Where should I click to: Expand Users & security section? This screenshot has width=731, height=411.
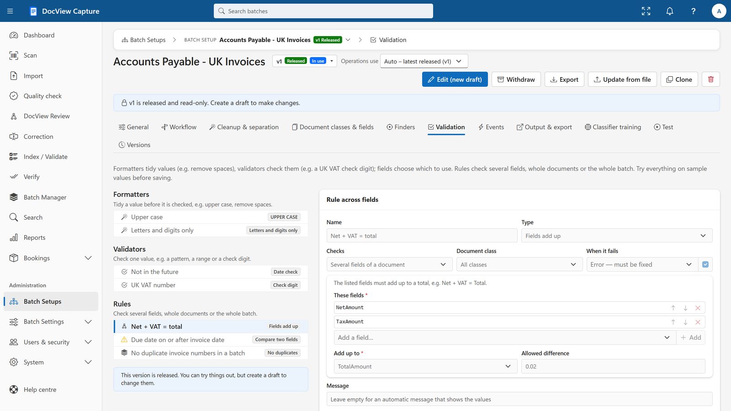pos(51,342)
